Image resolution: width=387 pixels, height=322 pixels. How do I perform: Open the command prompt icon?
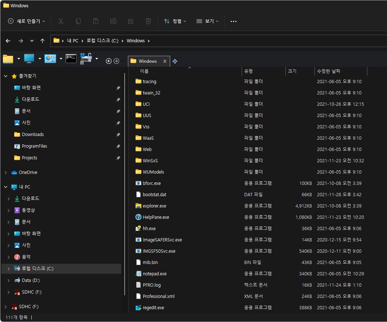[x=71, y=59]
